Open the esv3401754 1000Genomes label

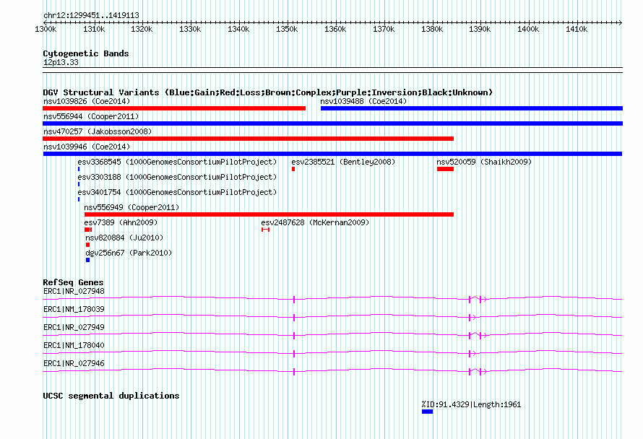click(x=177, y=192)
